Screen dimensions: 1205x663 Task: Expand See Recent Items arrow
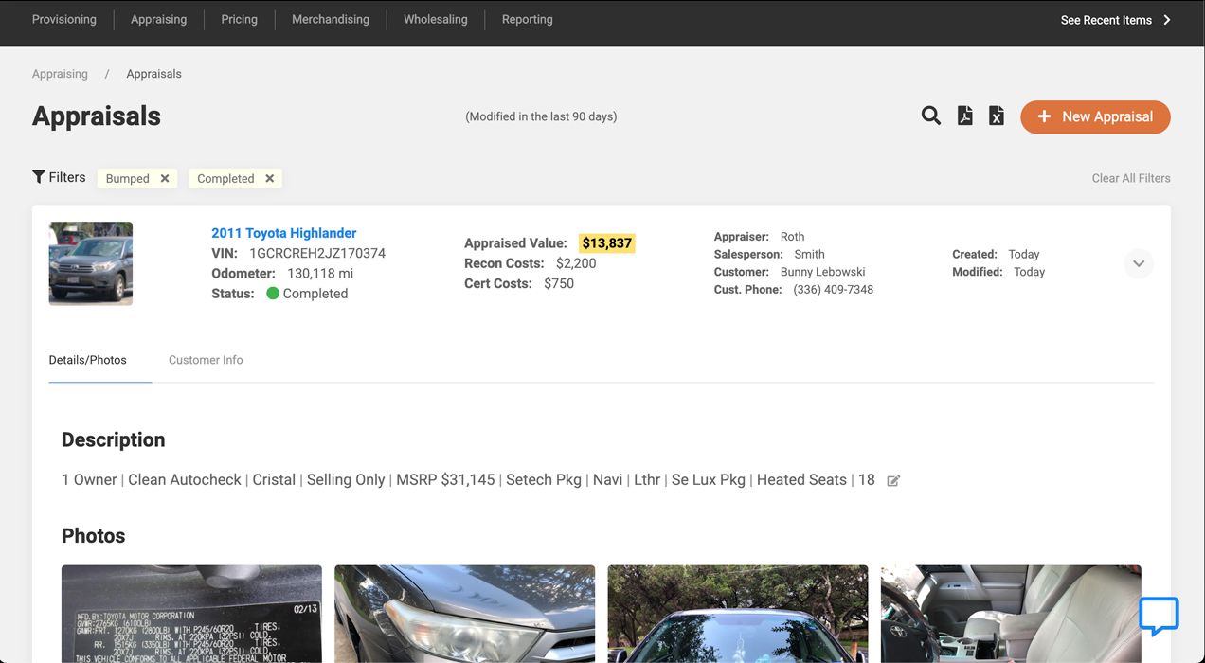tap(1167, 20)
